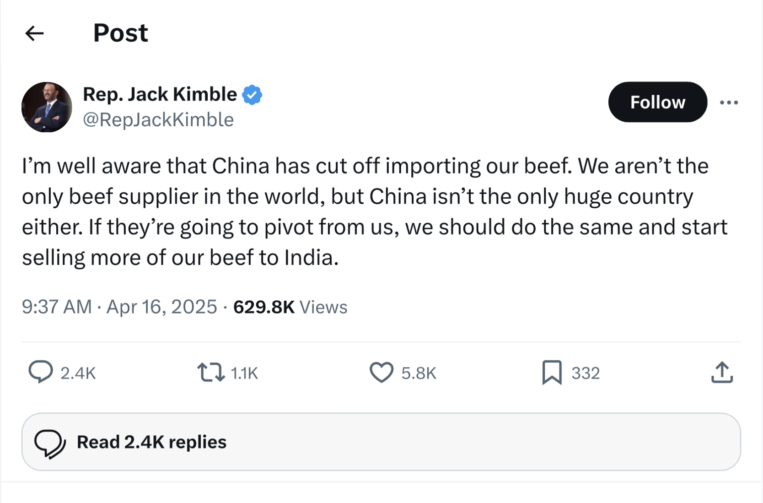Go back using the left arrow
Screen dimensions: 763x503
tap(34, 33)
